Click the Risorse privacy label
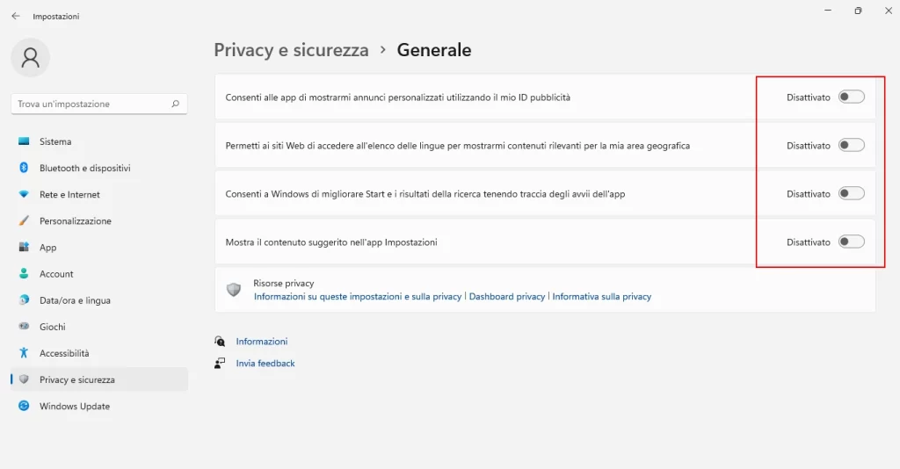Viewport: 900px width, 469px height. [284, 283]
